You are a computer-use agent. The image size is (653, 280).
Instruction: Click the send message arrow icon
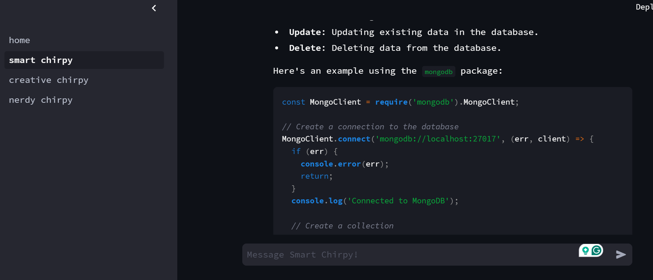click(621, 255)
